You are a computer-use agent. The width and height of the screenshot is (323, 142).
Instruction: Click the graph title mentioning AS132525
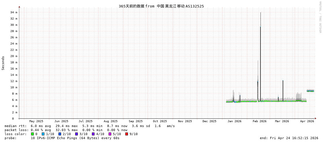[x=161, y=6]
